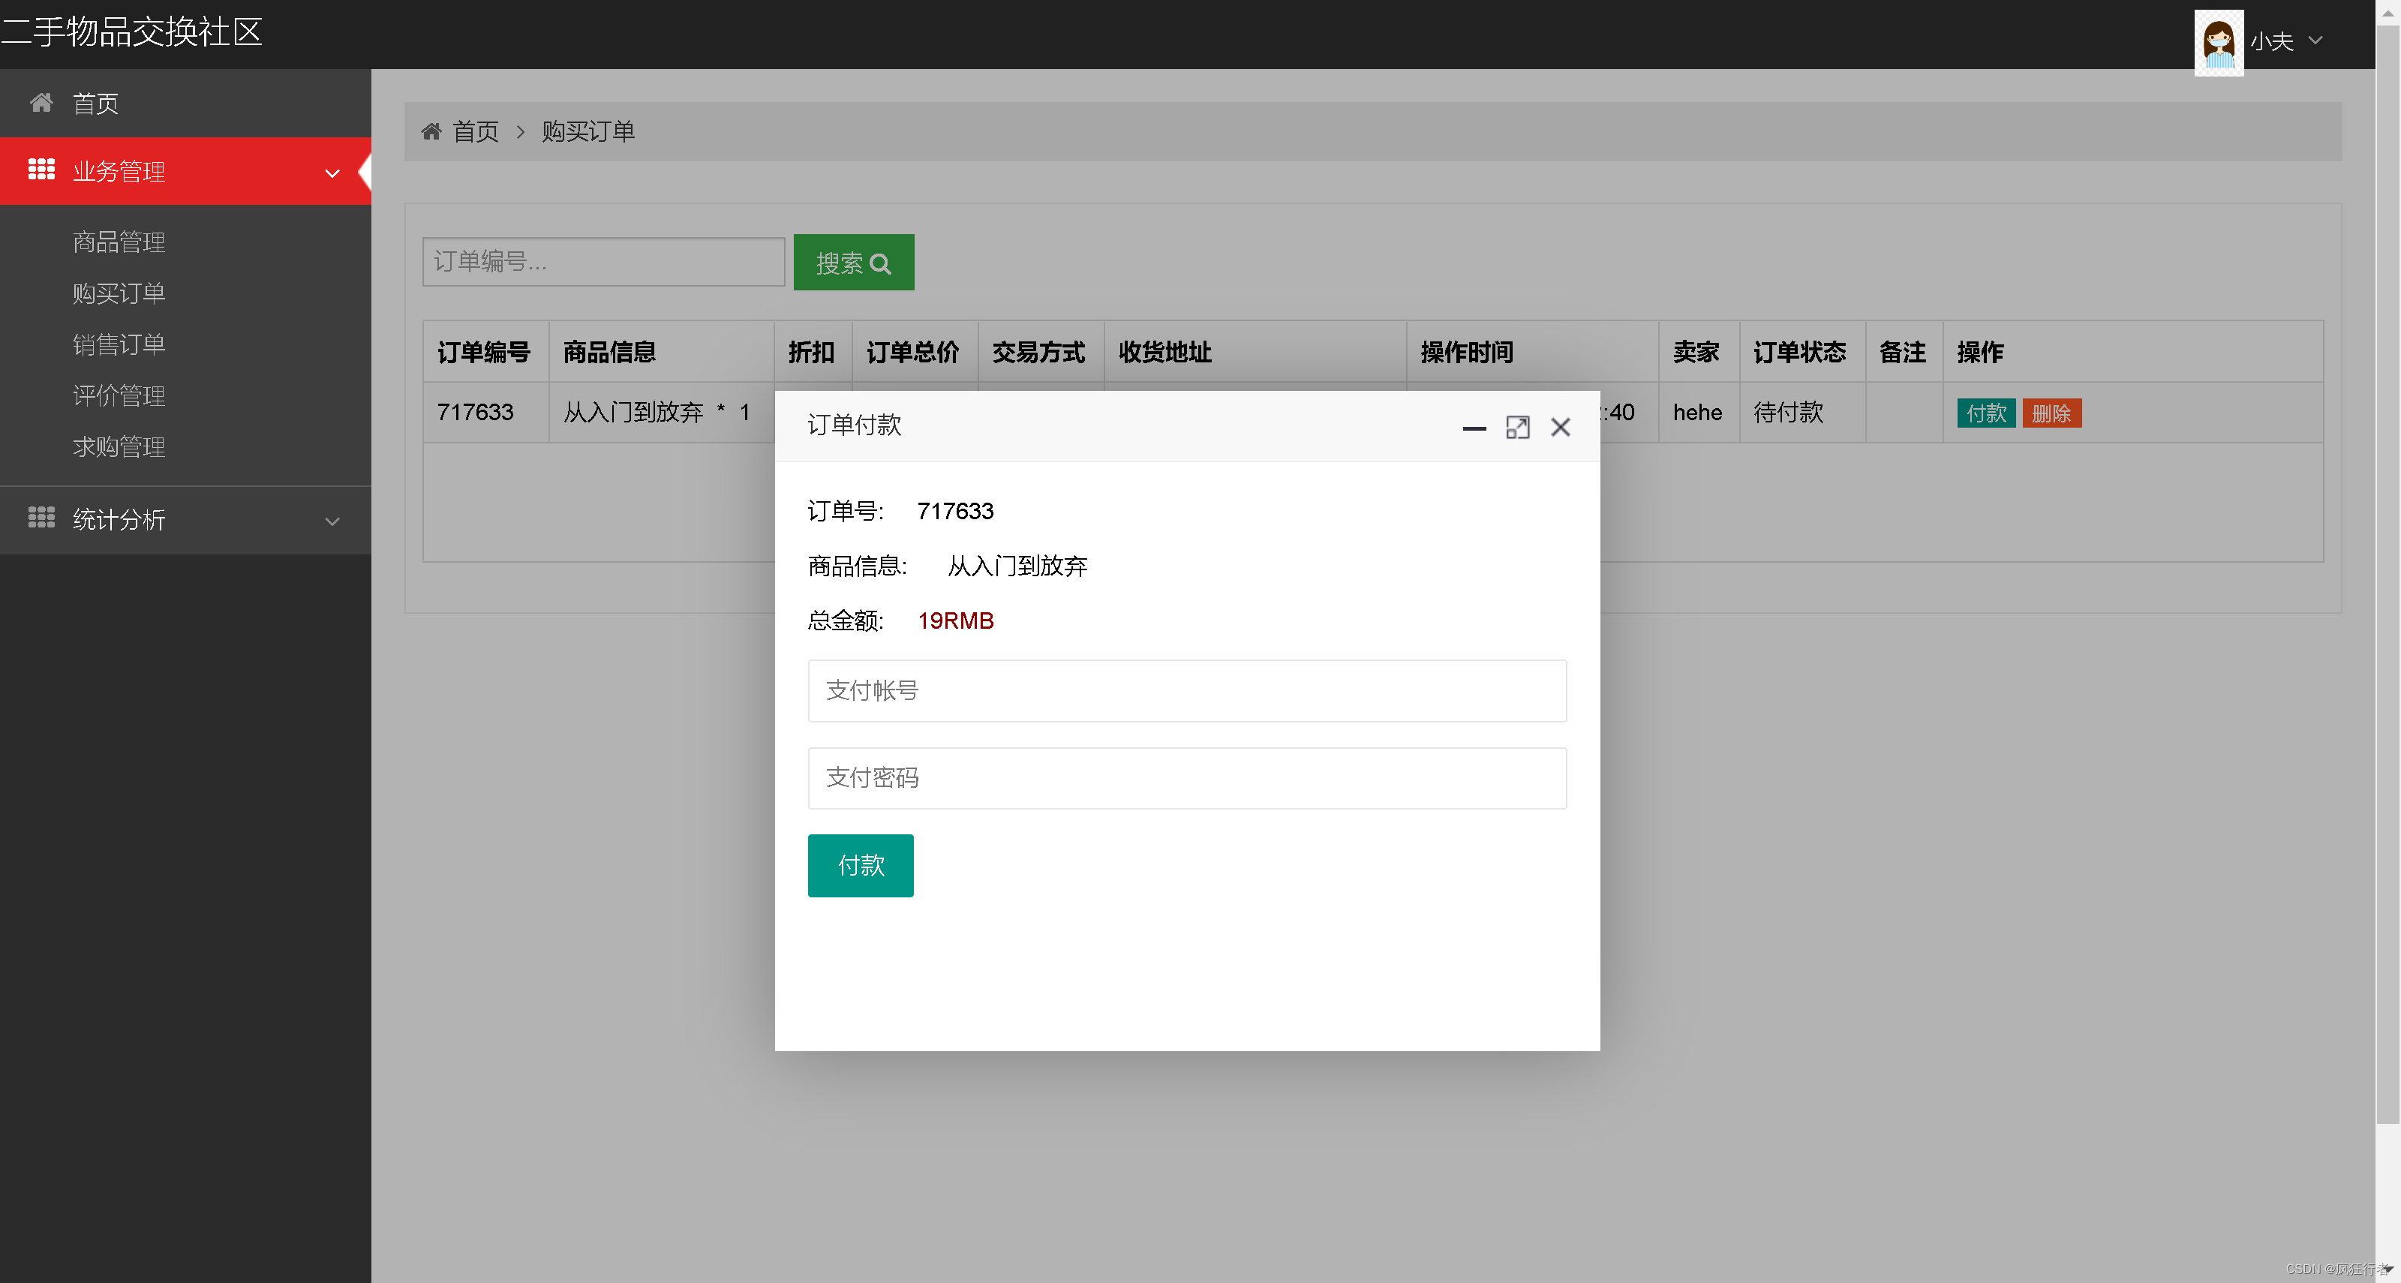Maximize the 订单付款 dialog

tap(1517, 428)
